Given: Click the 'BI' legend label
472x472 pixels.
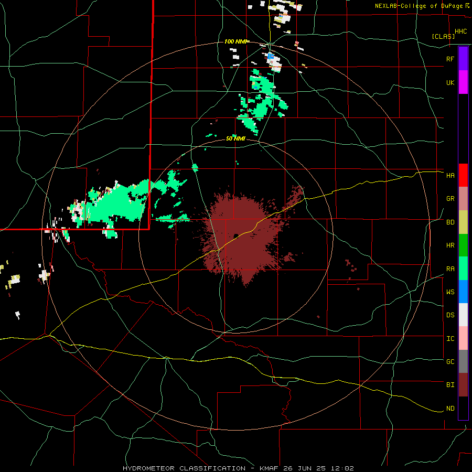Looking at the screenshot, I should coord(450,385).
